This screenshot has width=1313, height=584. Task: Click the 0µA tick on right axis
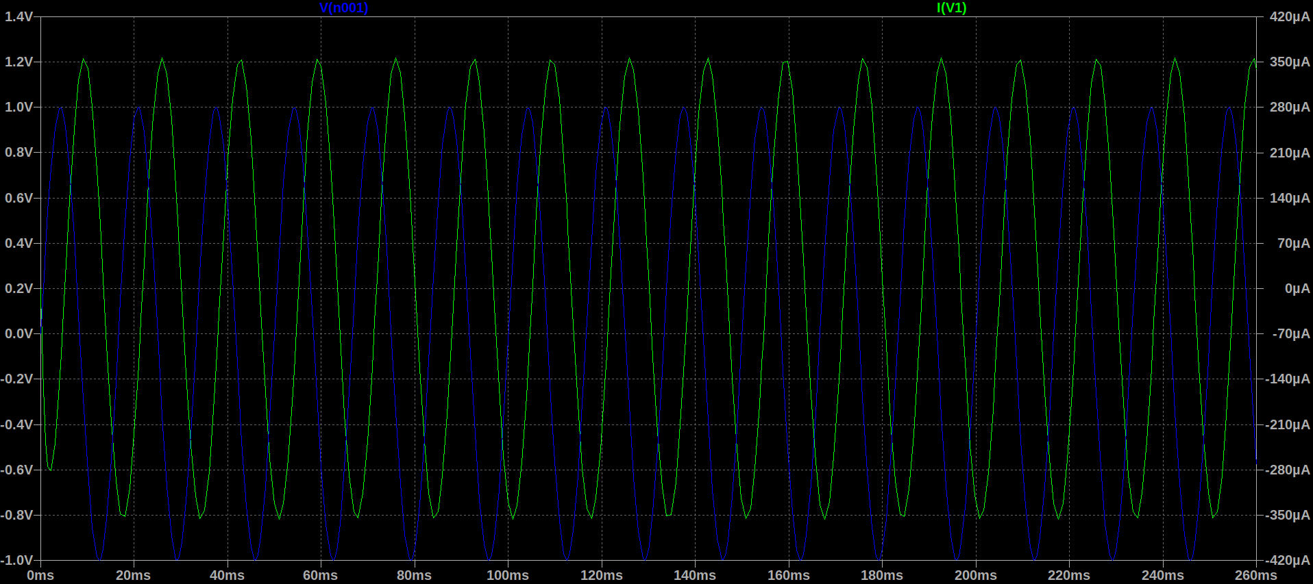[x=1297, y=288]
